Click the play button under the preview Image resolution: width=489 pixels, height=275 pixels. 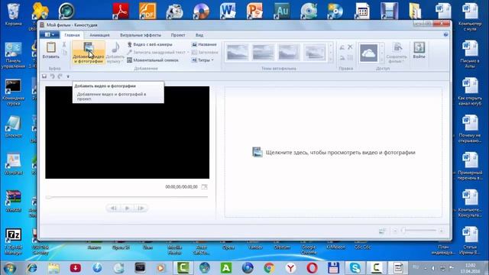pos(127,208)
